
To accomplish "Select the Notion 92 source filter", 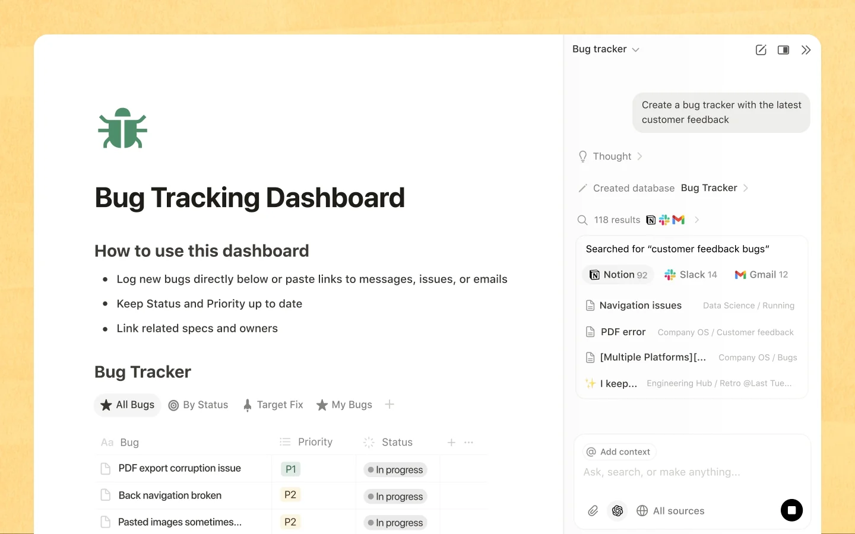I will (618, 275).
